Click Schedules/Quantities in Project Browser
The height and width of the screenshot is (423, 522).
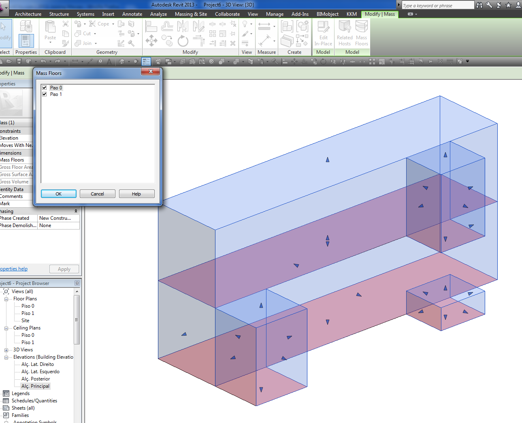(x=34, y=401)
